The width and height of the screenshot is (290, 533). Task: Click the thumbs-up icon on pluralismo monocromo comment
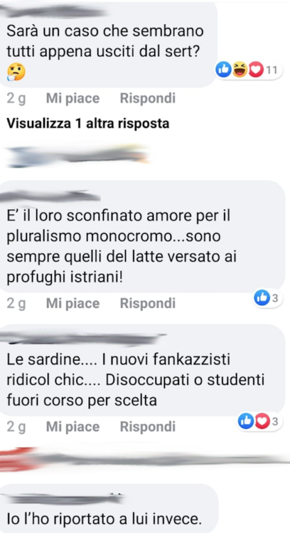coord(262,298)
